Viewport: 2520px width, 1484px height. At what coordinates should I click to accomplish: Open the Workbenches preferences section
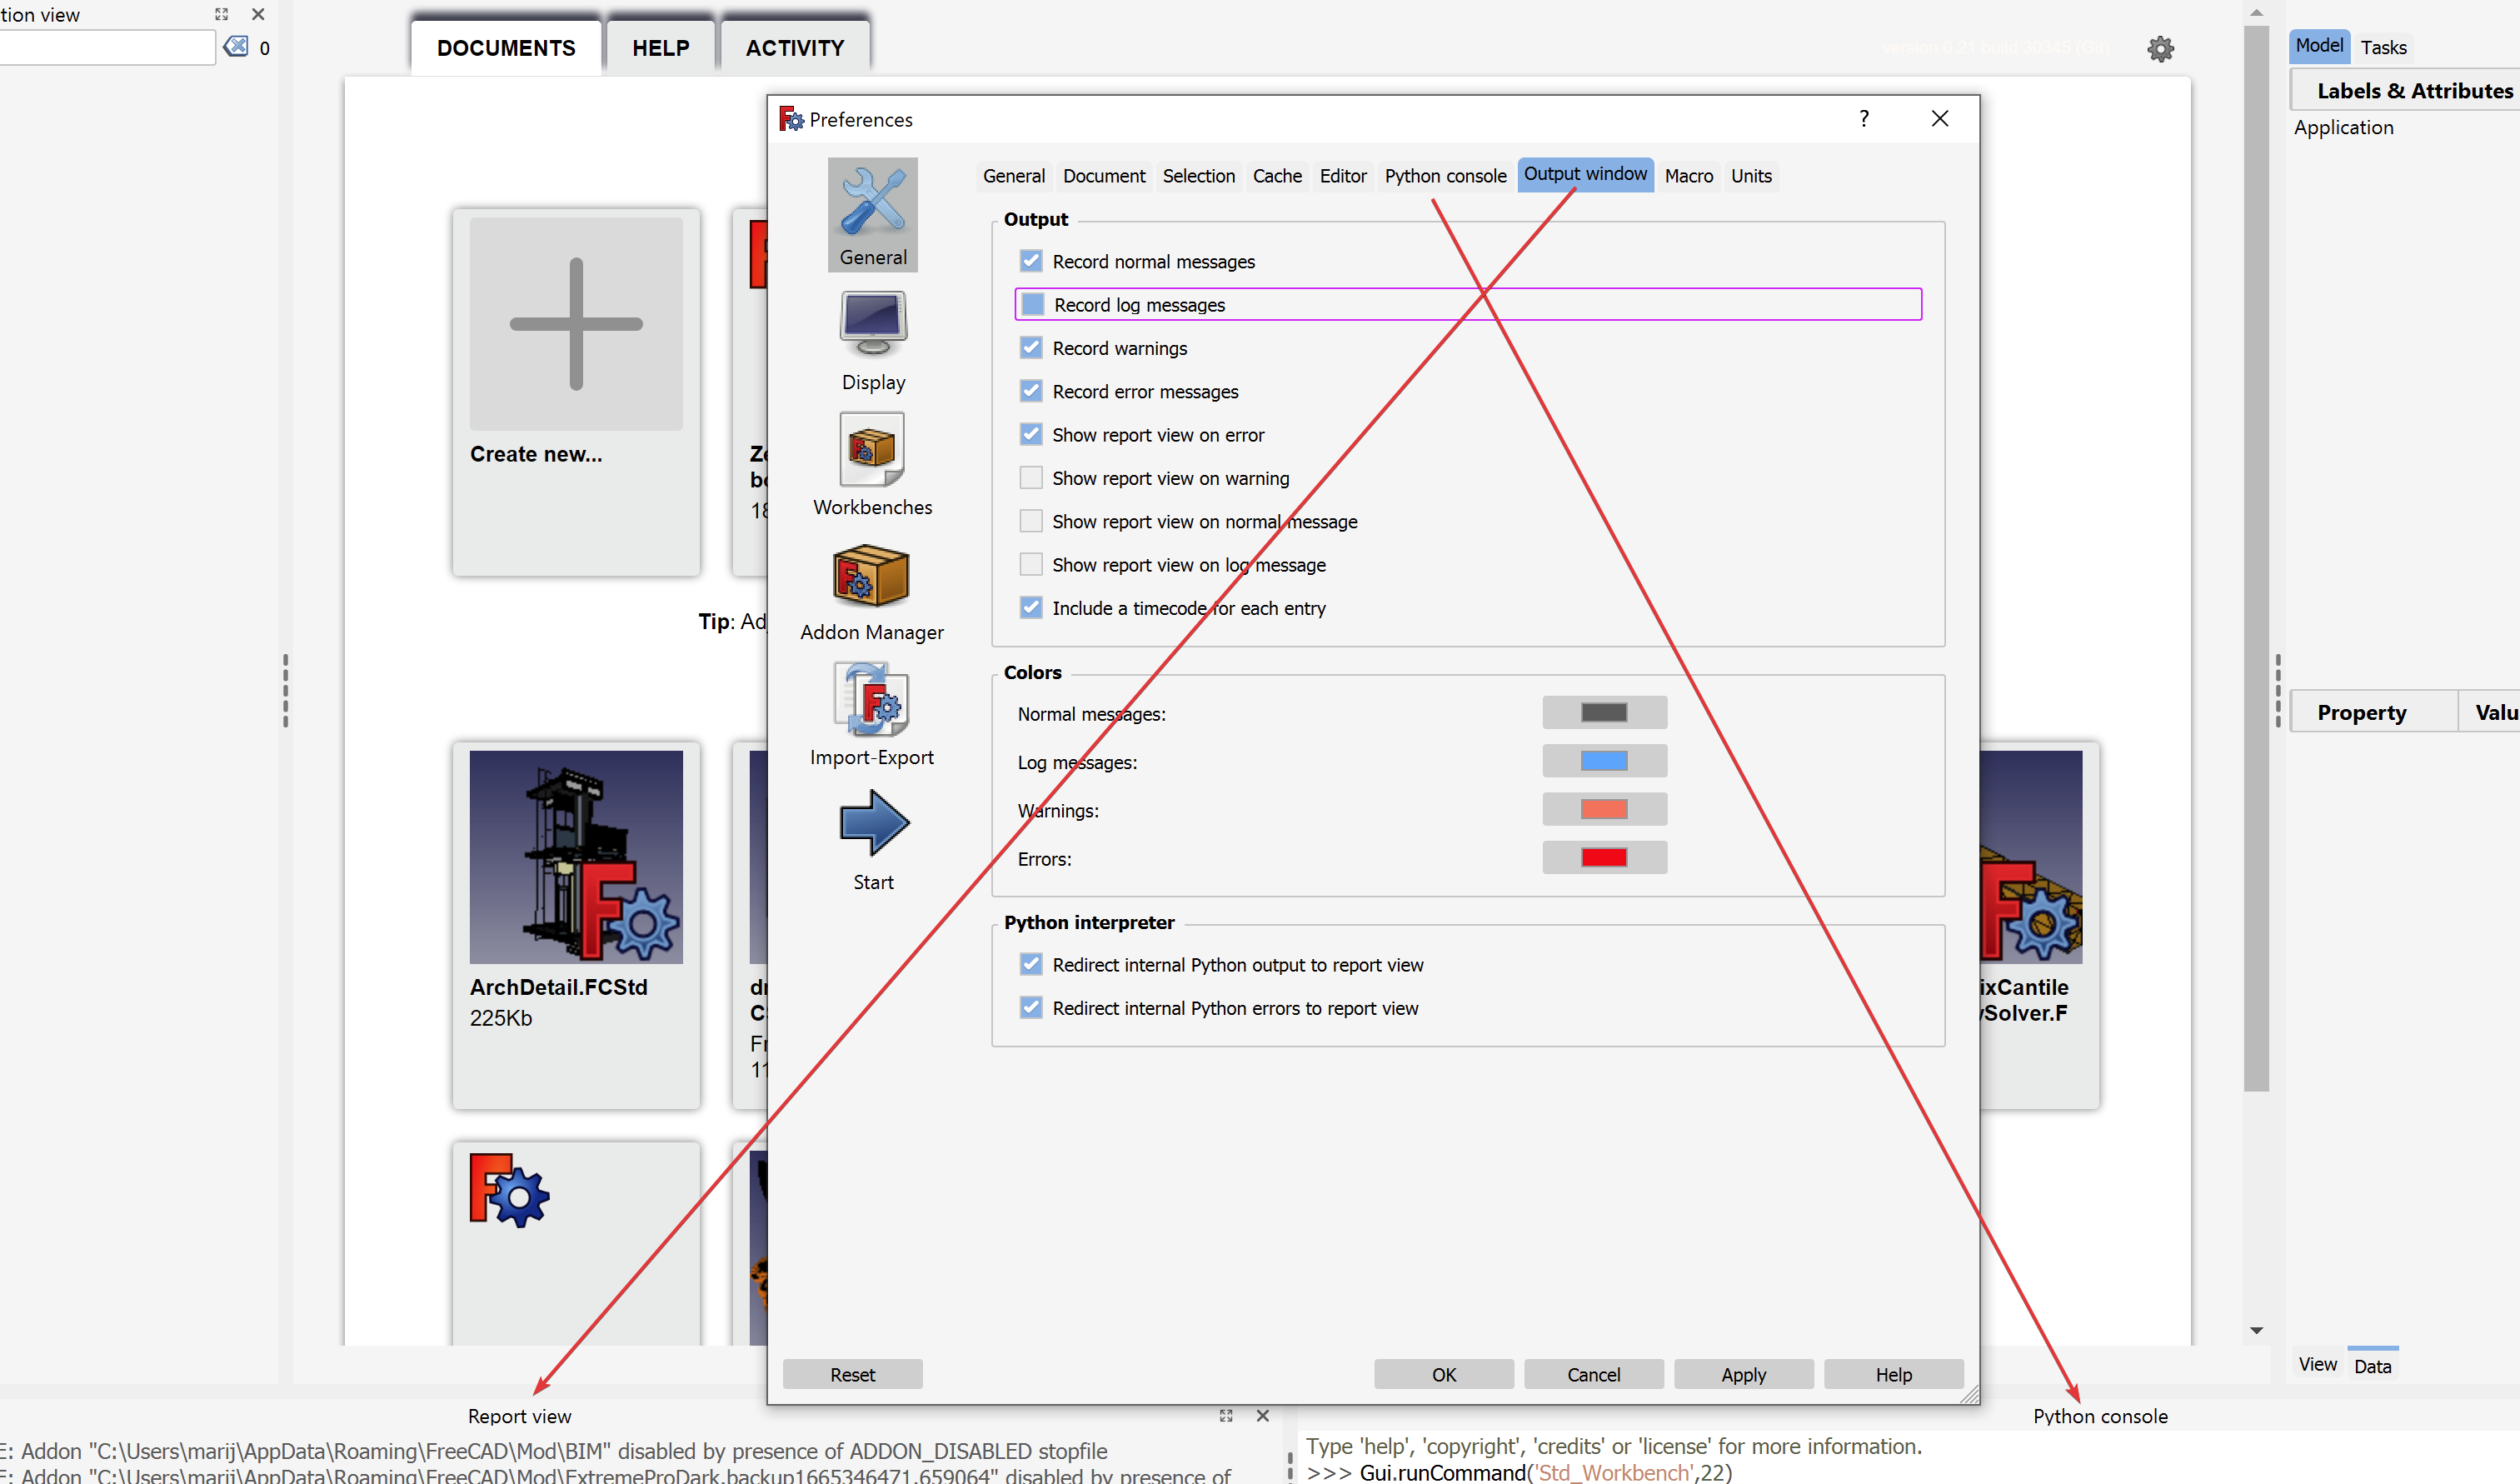pos(872,463)
